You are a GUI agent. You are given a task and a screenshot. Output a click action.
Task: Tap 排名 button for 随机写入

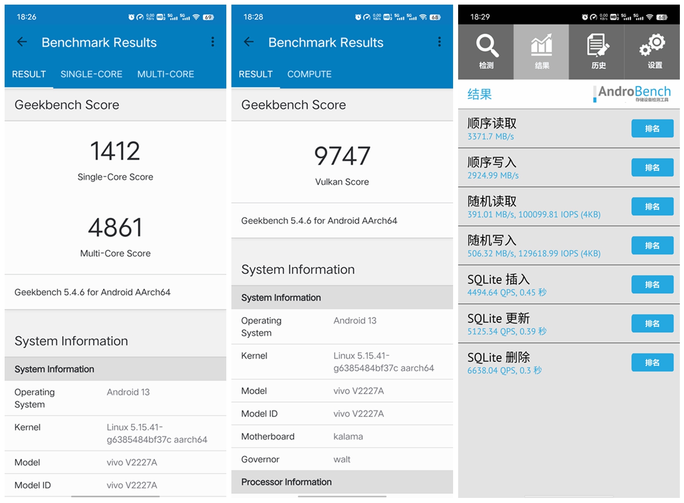[x=652, y=246]
